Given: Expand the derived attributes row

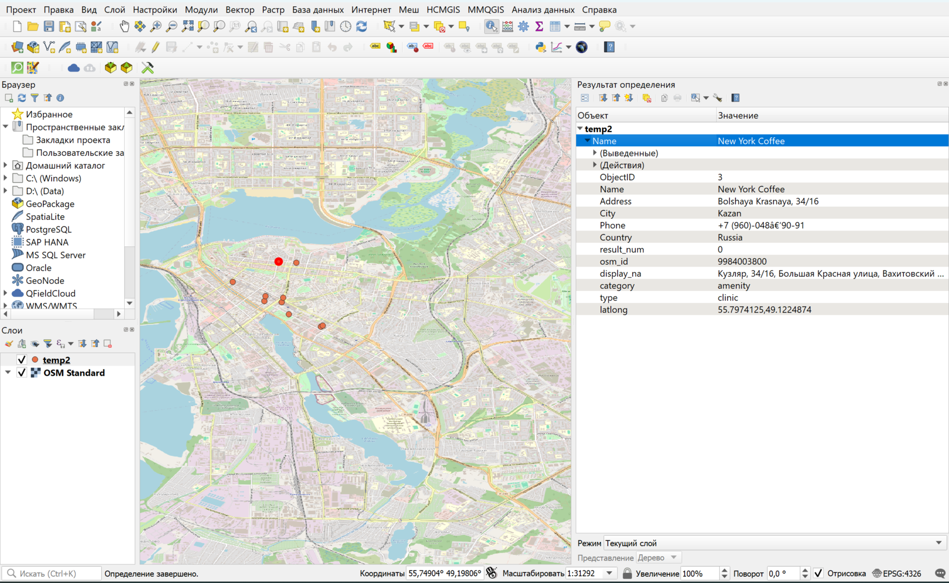Looking at the screenshot, I should [595, 153].
